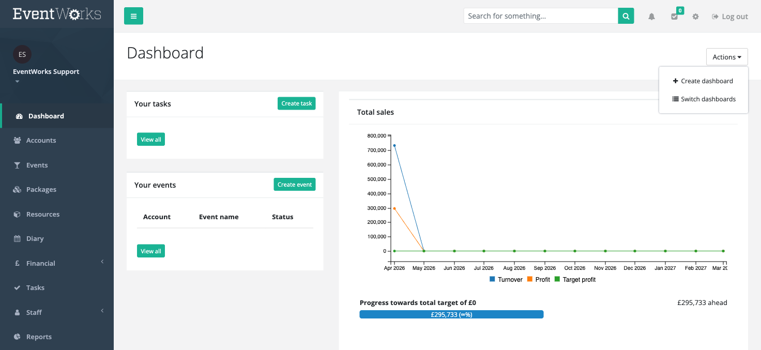Viewport: 761px width, 350px height.
Task: Expand the EventWorks Support user menu
Action: [46, 76]
